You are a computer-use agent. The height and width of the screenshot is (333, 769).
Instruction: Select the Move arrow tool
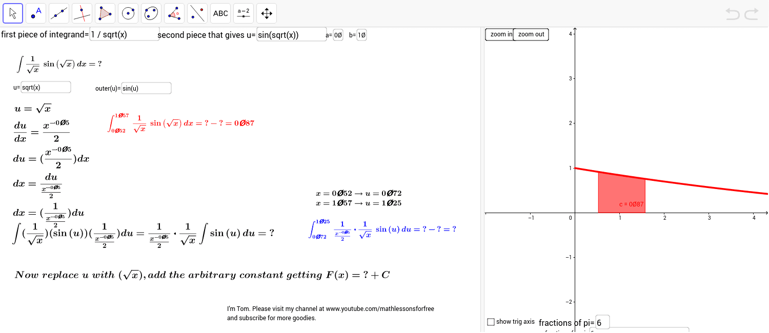(x=13, y=13)
